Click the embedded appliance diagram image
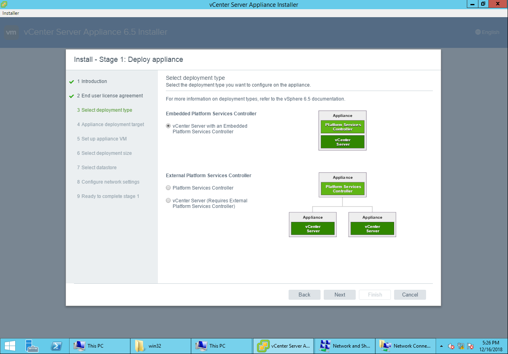 343,131
